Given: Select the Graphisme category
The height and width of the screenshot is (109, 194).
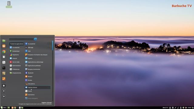Looking at the screenshot, I should coord(14,55).
